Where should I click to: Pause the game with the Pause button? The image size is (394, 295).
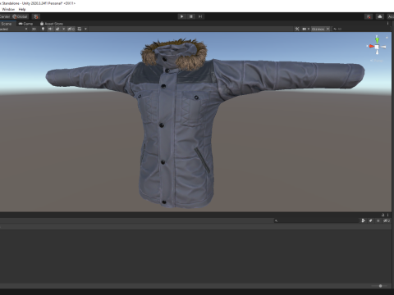191,16
